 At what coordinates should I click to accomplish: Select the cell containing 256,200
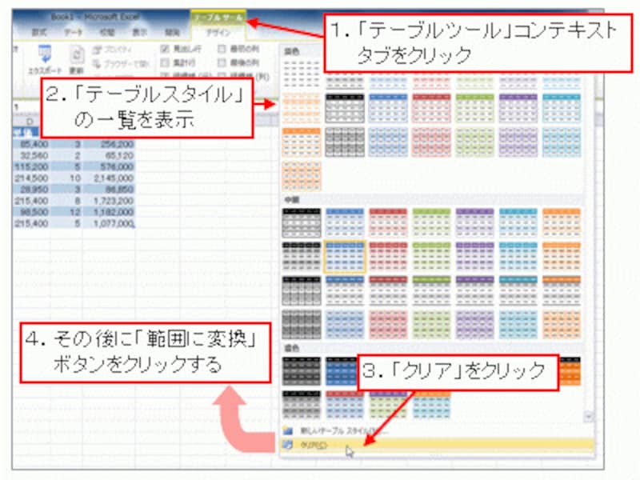(109, 144)
